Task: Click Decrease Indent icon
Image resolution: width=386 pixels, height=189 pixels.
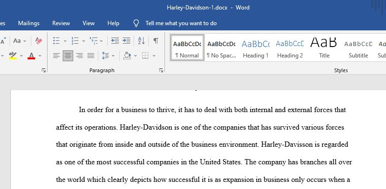Action: pos(115,40)
